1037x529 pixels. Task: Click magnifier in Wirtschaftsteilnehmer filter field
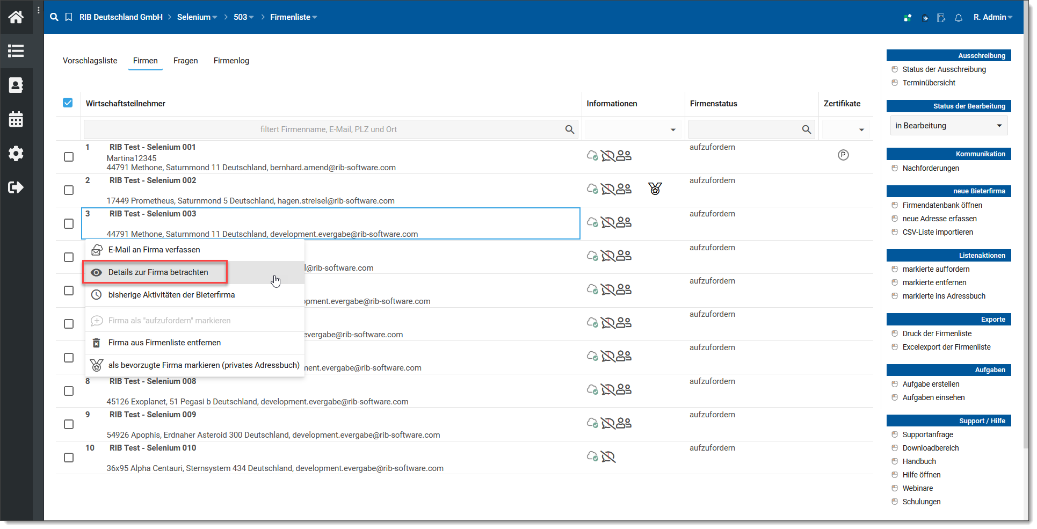point(570,129)
